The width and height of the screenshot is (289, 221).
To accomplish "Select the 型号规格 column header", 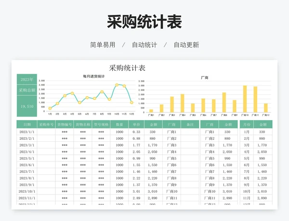I will (101, 124).
